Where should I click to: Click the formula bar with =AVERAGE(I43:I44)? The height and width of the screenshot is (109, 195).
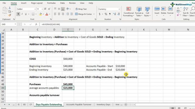(117, 24)
